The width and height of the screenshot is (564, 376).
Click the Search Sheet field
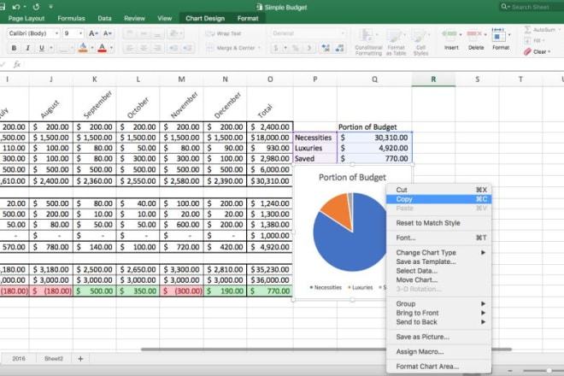tap(532, 7)
